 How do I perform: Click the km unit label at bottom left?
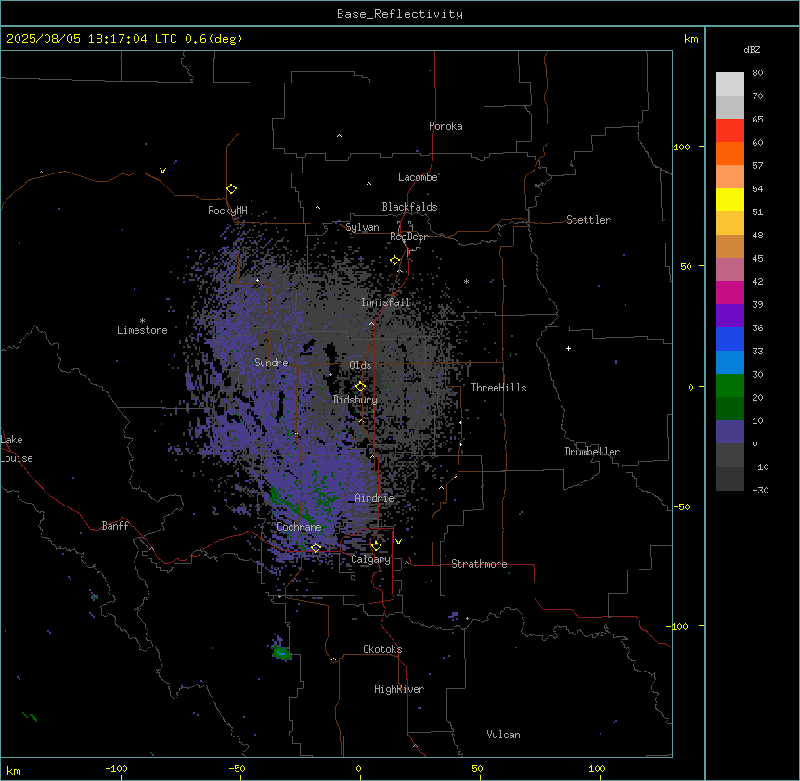(x=14, y=771)
